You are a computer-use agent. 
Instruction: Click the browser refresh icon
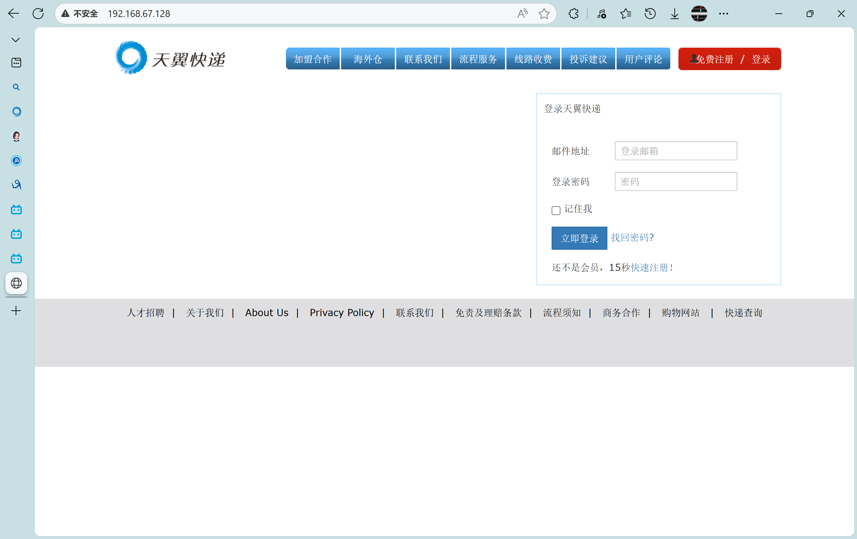click(38, 14)
